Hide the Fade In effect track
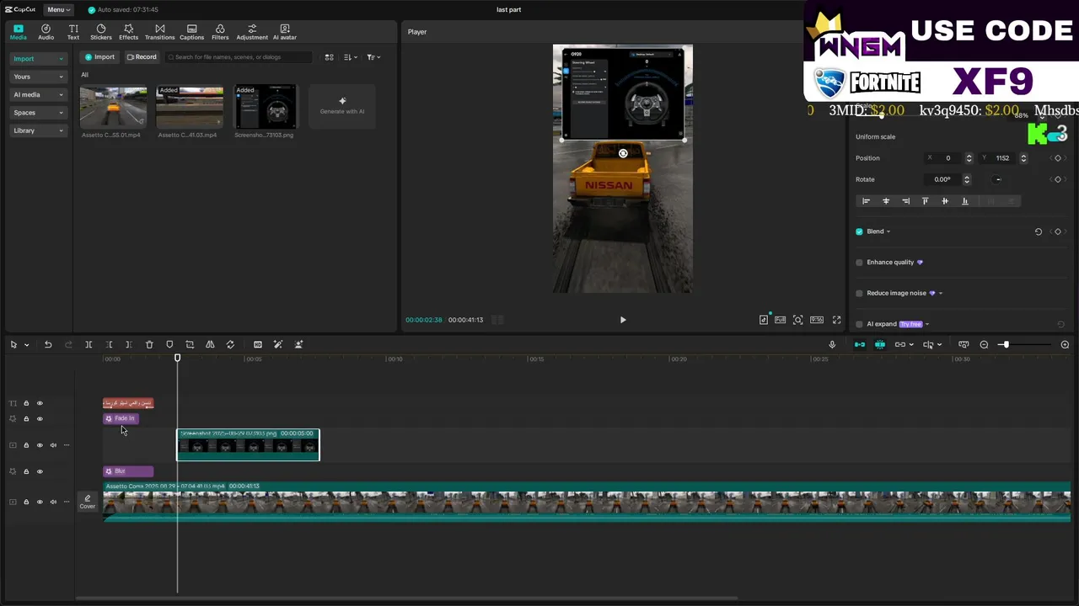Viewport: 1079px width, 606px height. click(40, 419)
